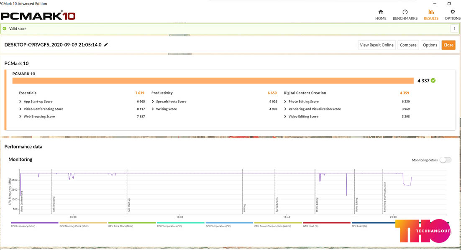Click green check beside the 4 337 score
The width and height of the screenshot is (461, 250).
point(433,81)
